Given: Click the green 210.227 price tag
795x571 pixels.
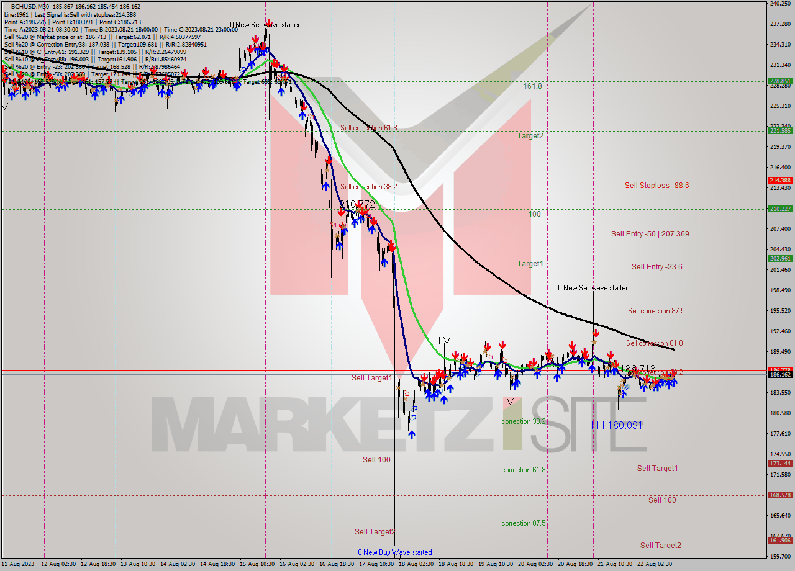Looking at the screenshot, I should click(780, 209).
